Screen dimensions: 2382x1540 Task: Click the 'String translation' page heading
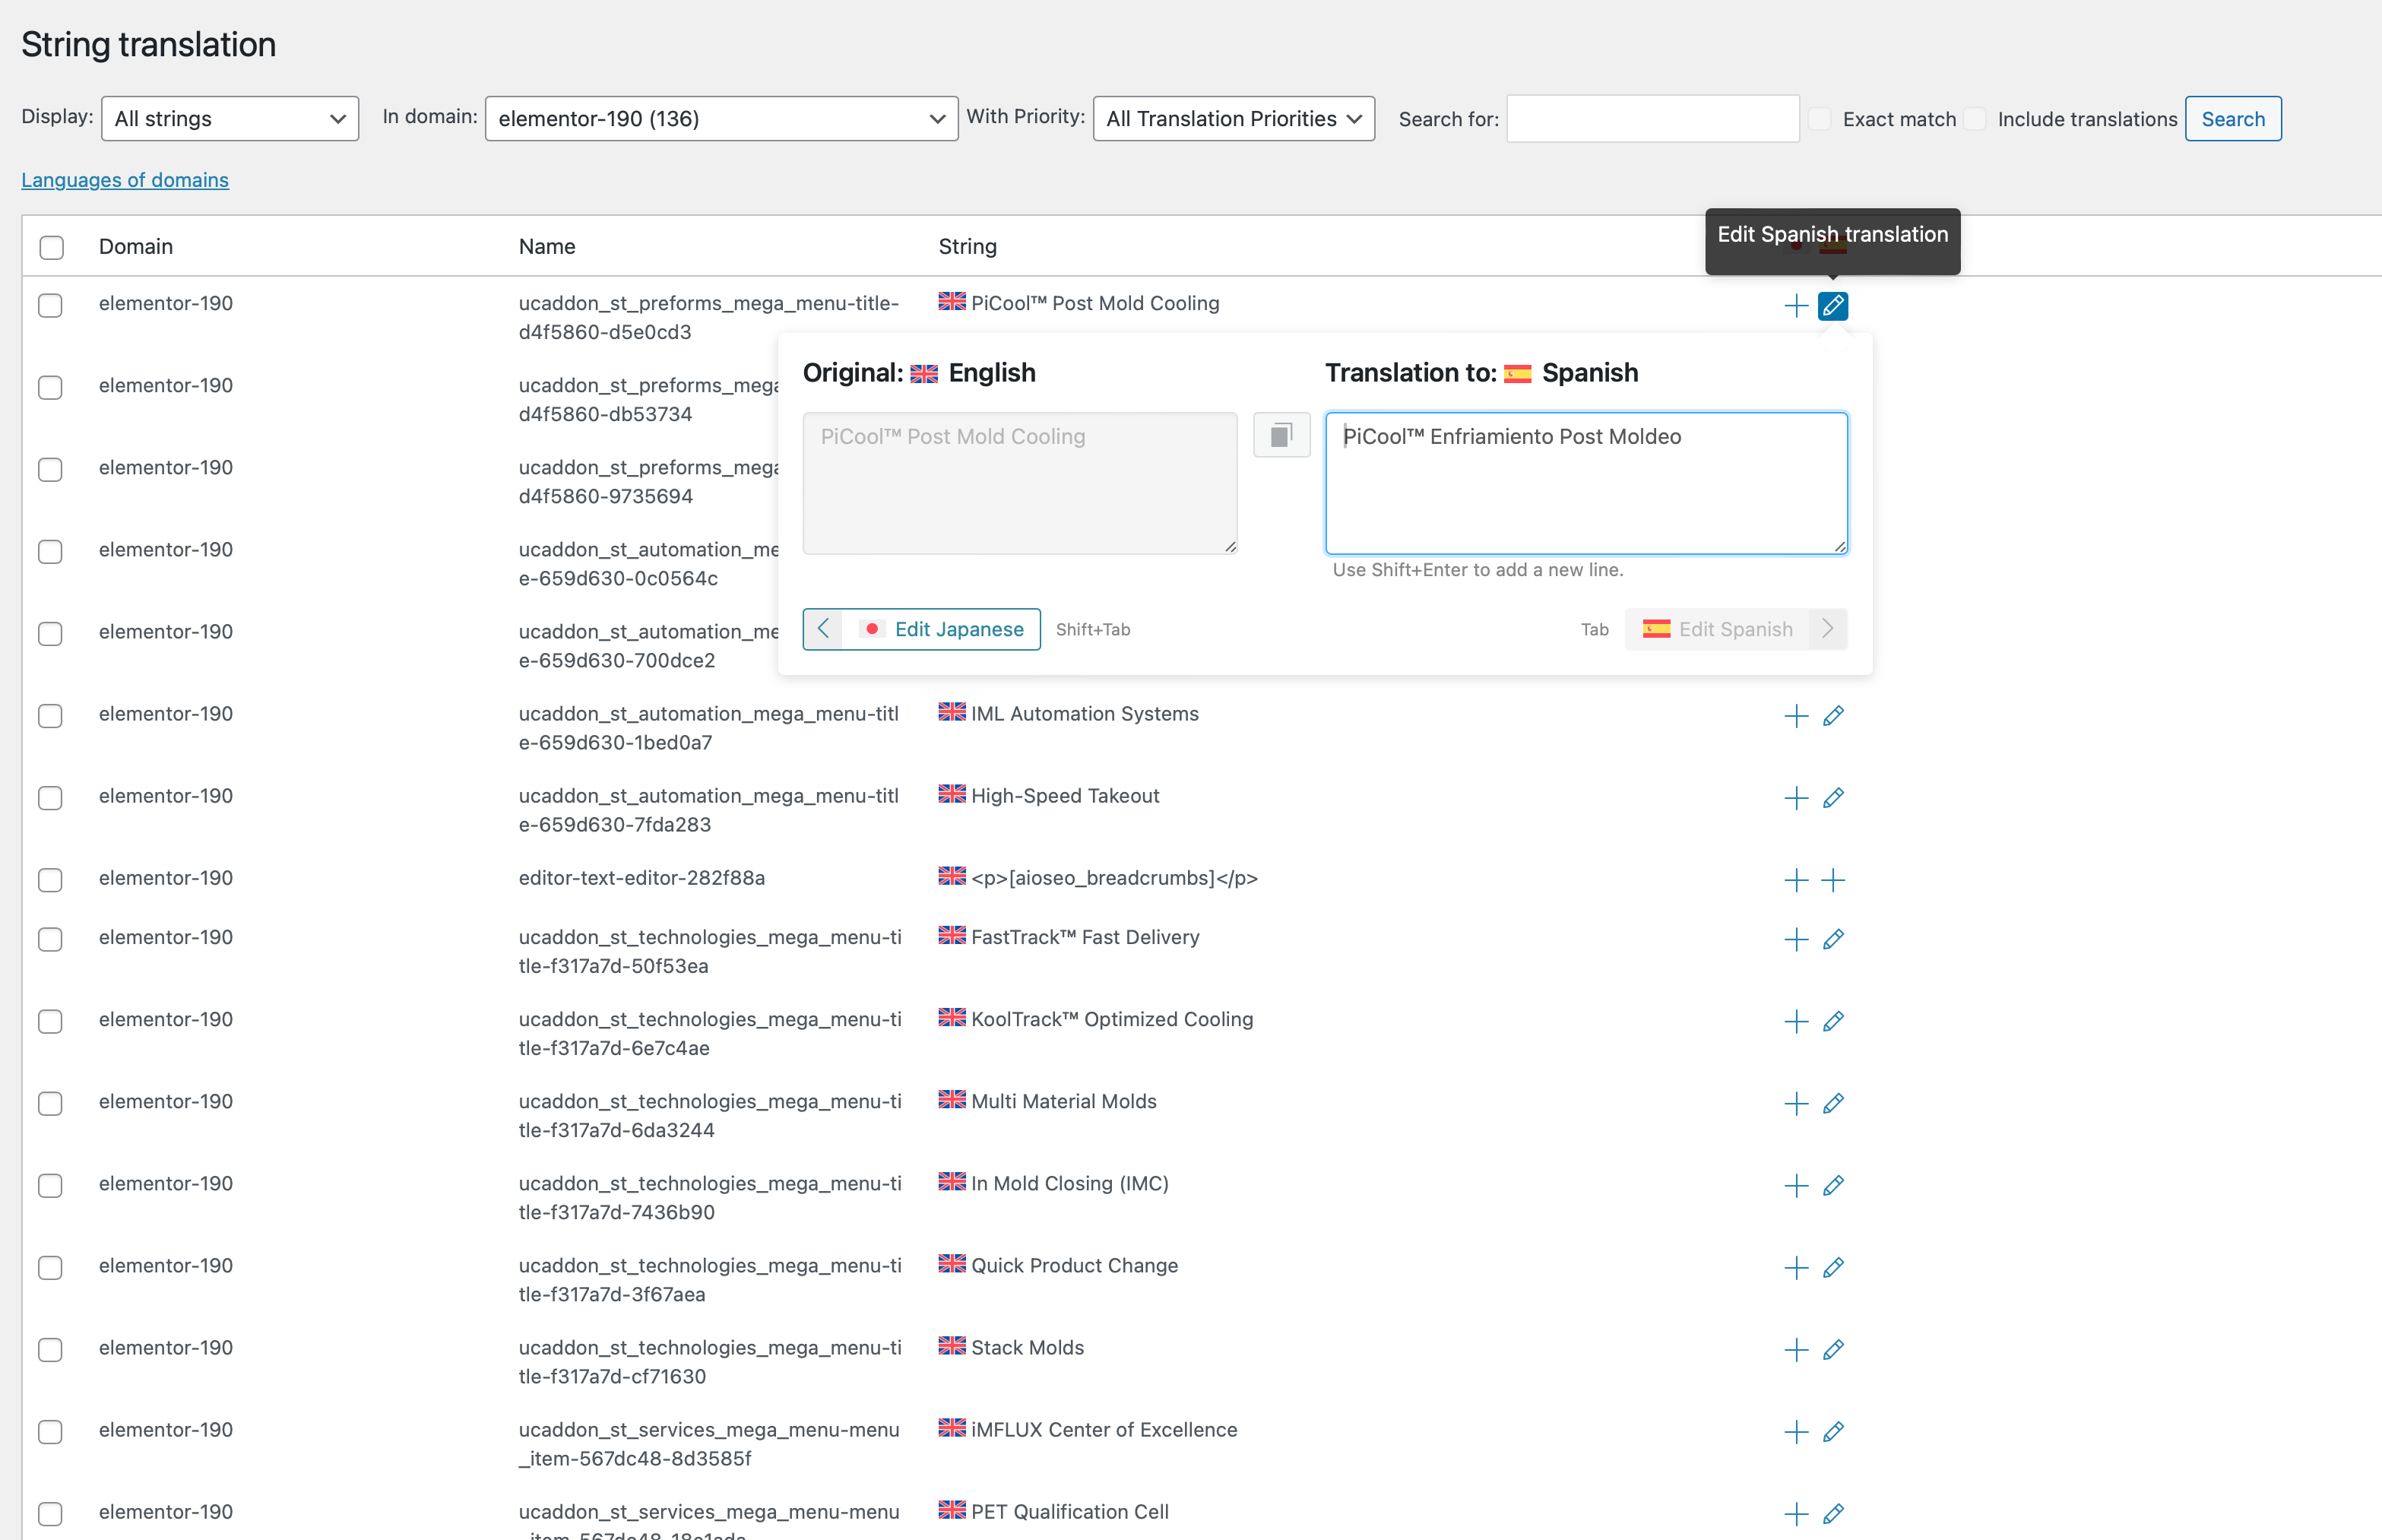click(x=148, y=44)
